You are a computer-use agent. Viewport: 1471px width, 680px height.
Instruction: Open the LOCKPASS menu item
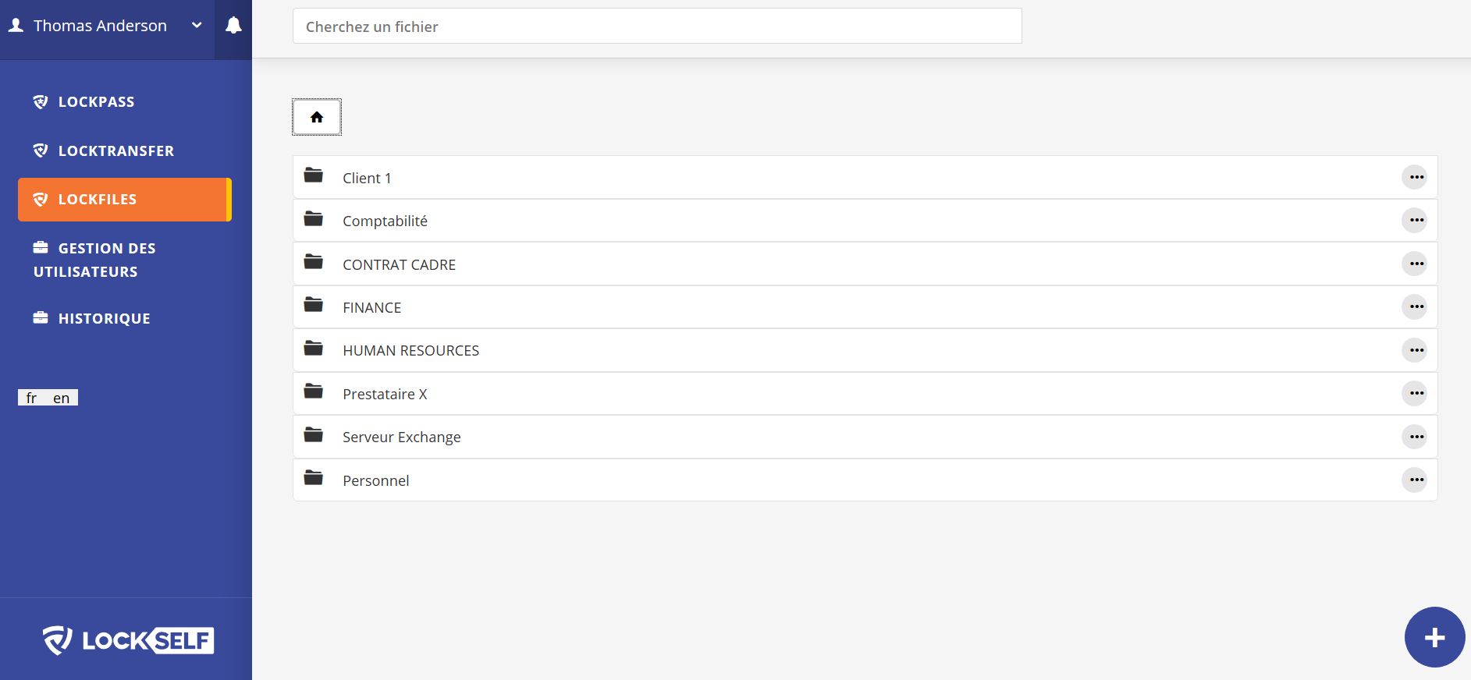(x=96, y=102)
